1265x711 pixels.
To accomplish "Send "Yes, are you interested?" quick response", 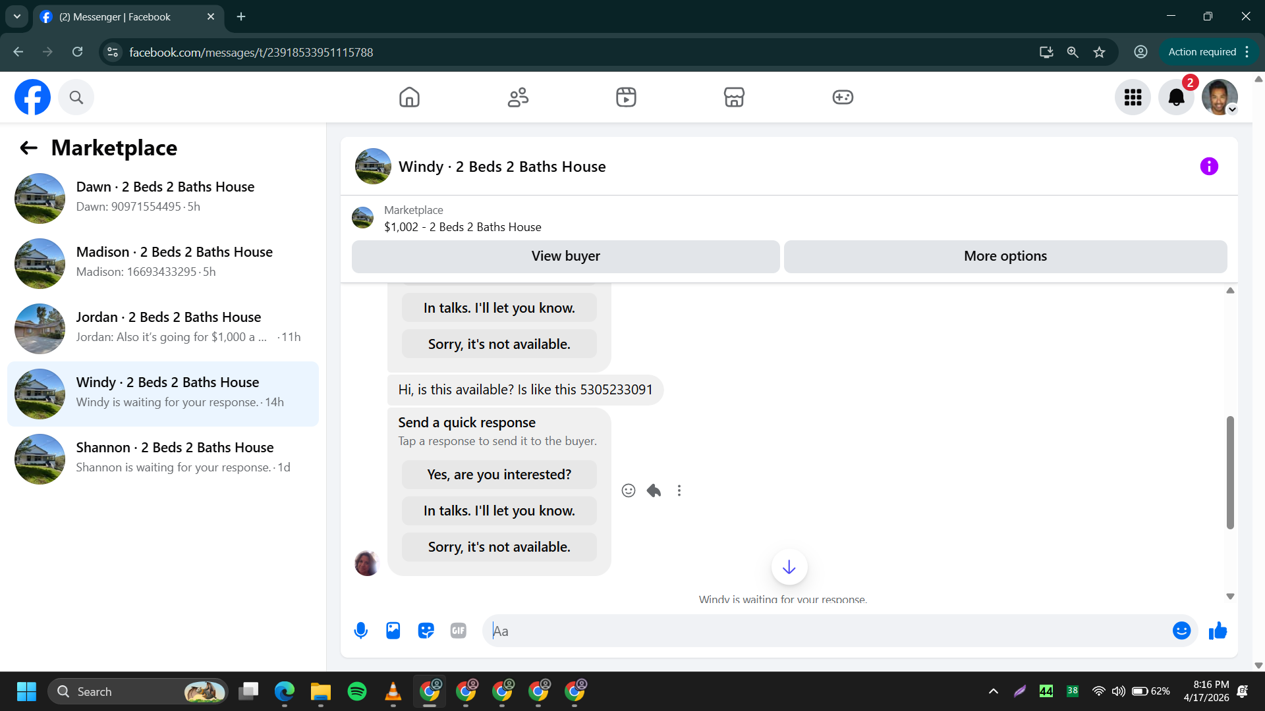I will (499, 475).
